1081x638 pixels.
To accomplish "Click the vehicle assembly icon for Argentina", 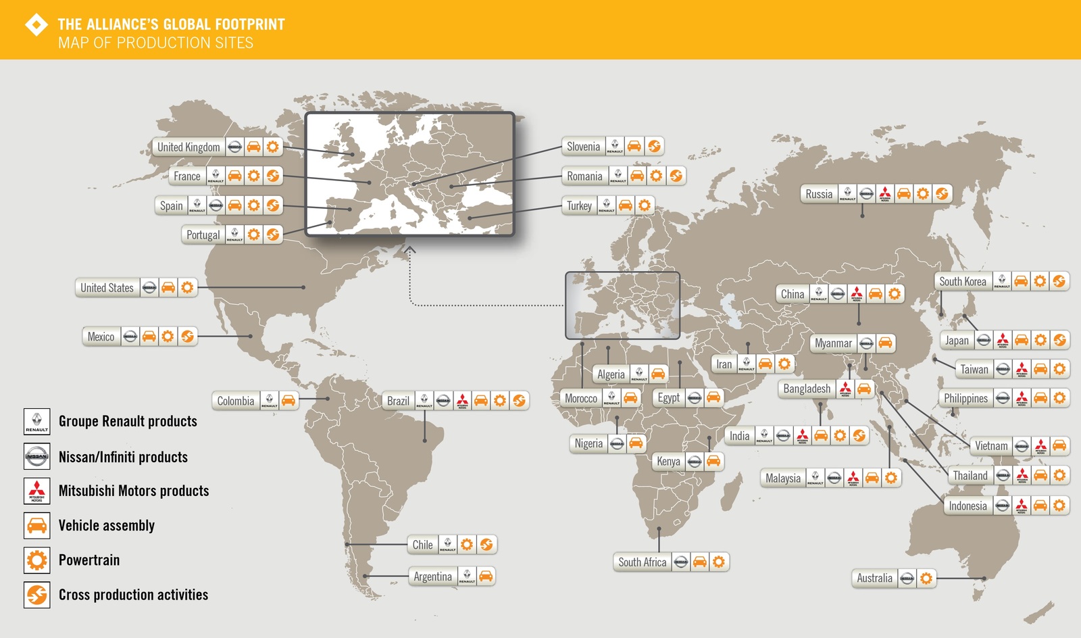I will 486,576.
